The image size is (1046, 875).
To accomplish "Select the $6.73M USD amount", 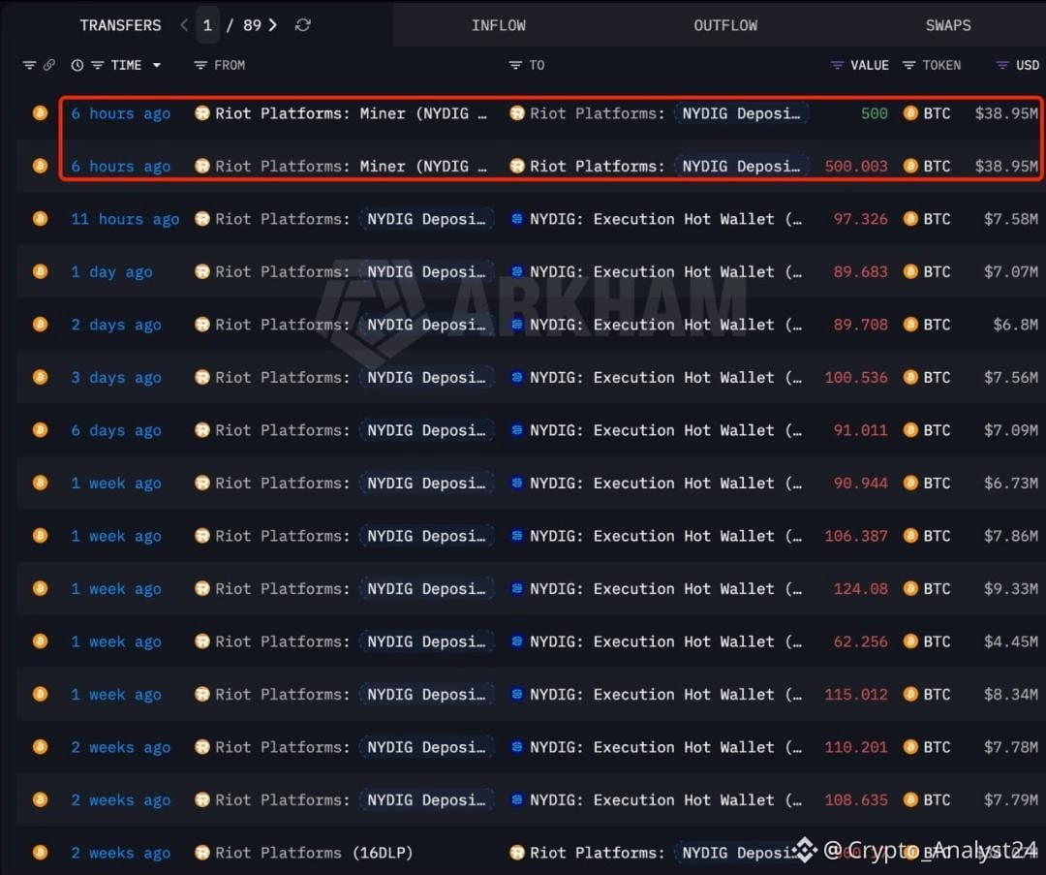I will 1010,484.
